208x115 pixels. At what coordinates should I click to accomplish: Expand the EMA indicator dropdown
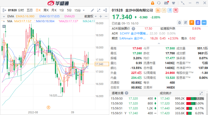point(4,17)
